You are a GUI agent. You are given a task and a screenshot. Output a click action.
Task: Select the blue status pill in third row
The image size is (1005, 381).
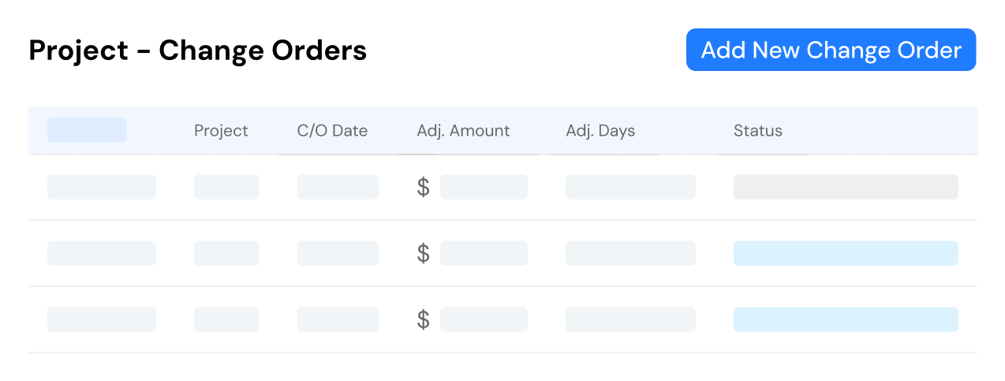point(846,319)
